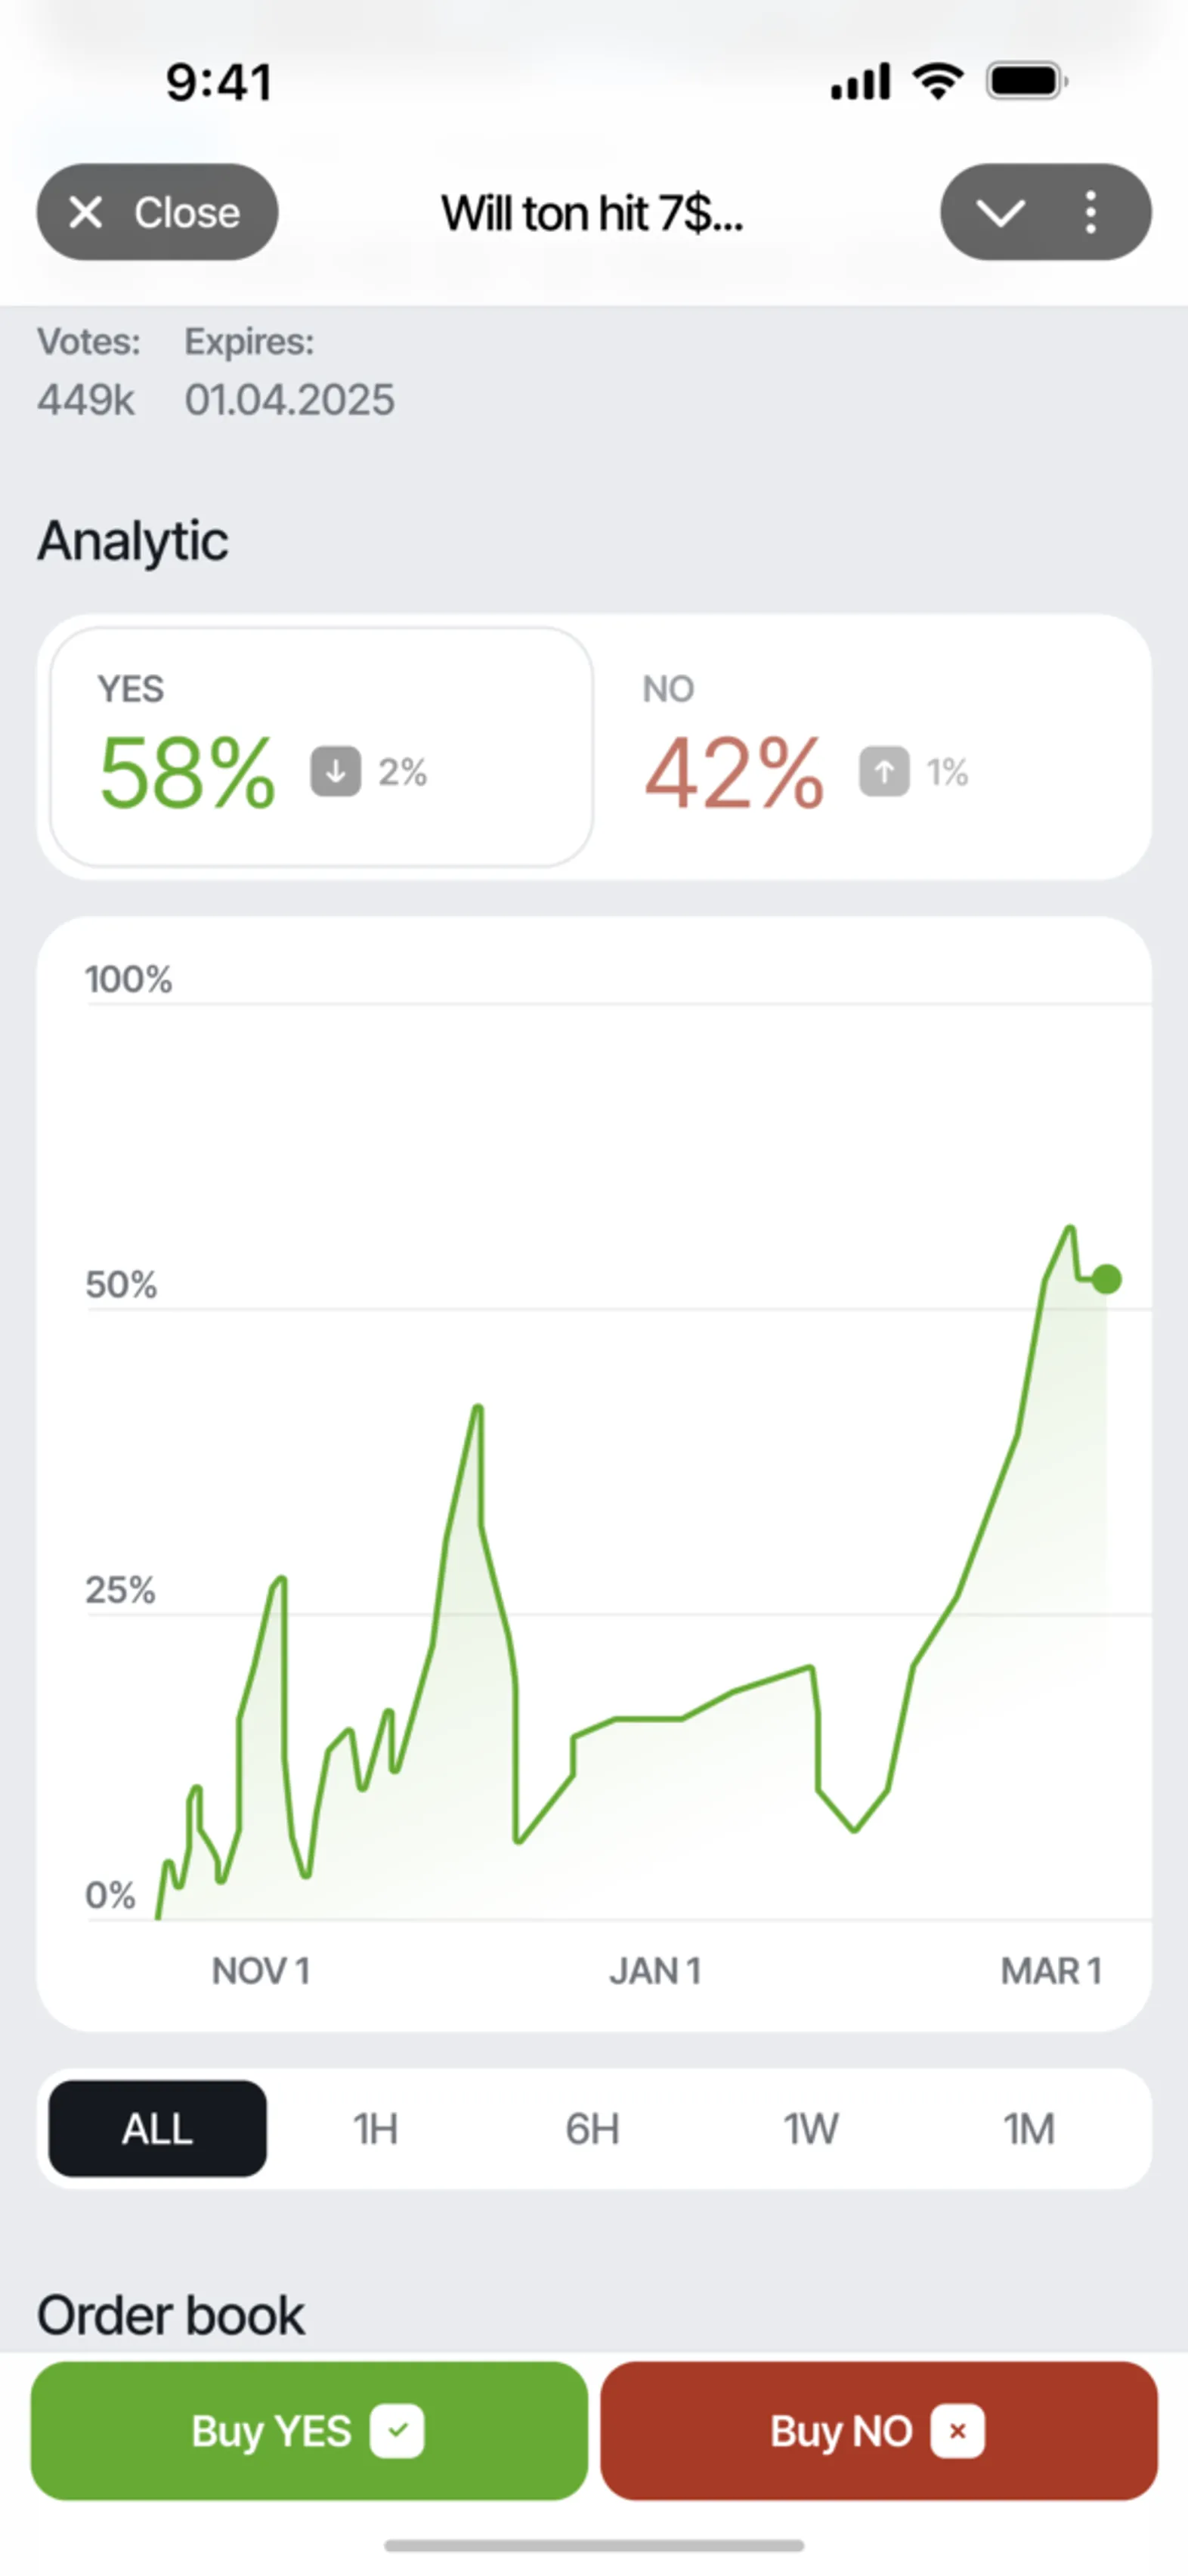
Task: Expand the chevron-down arrow in header
Action: (1000, 213)
